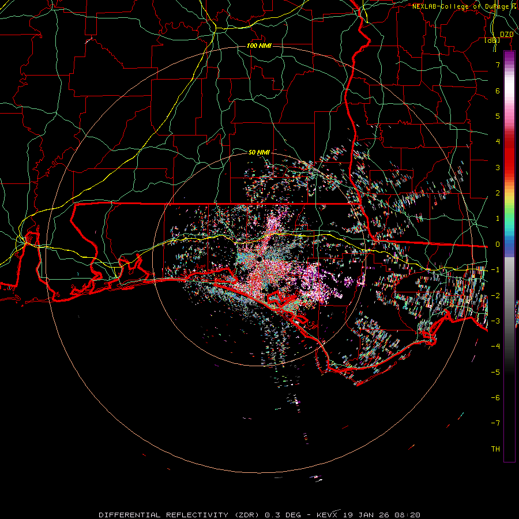The height and width of the screenshot is (519, 519).
Task: Click the "100 NMI" range ring label
Action: (259, 46)
